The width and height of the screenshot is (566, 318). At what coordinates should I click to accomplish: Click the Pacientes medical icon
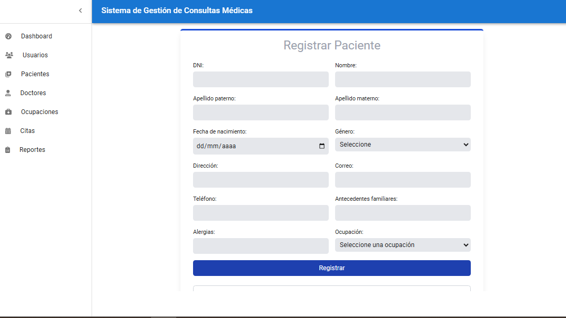8,74
